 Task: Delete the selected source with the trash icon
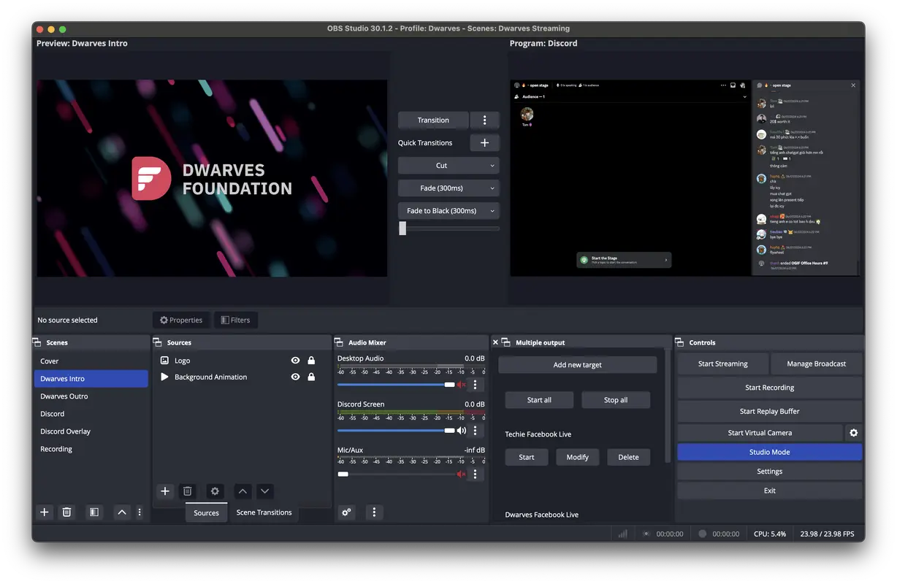point(187,491)
